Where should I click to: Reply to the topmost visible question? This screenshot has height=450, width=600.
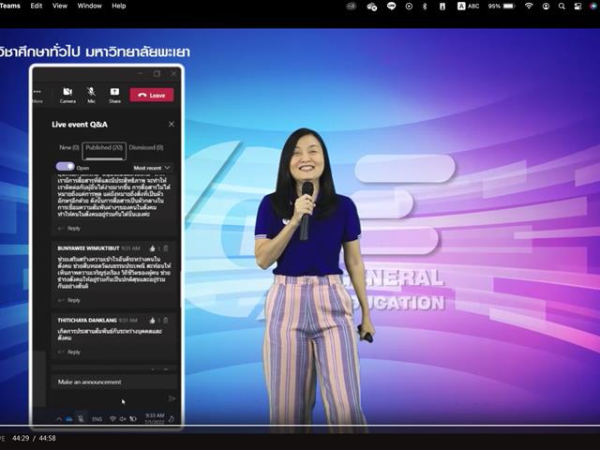coord(69,229)
